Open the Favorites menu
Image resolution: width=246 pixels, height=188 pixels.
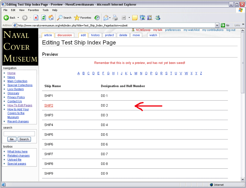[x=33, y=10]
